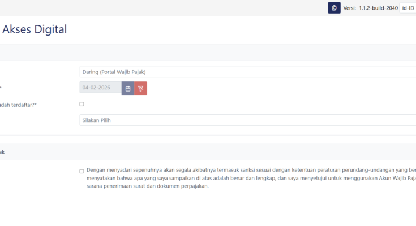Open the calendar date picker icon
416x226 pixels.
[x=128, y=88]
